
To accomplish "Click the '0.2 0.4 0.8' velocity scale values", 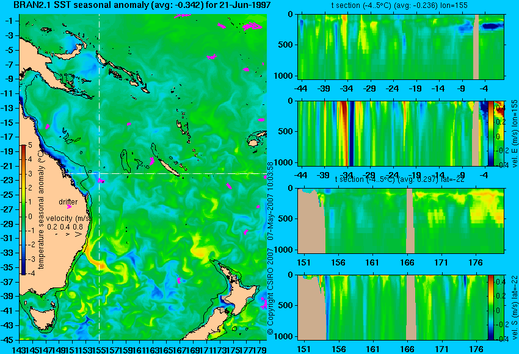I will point(65,226).
